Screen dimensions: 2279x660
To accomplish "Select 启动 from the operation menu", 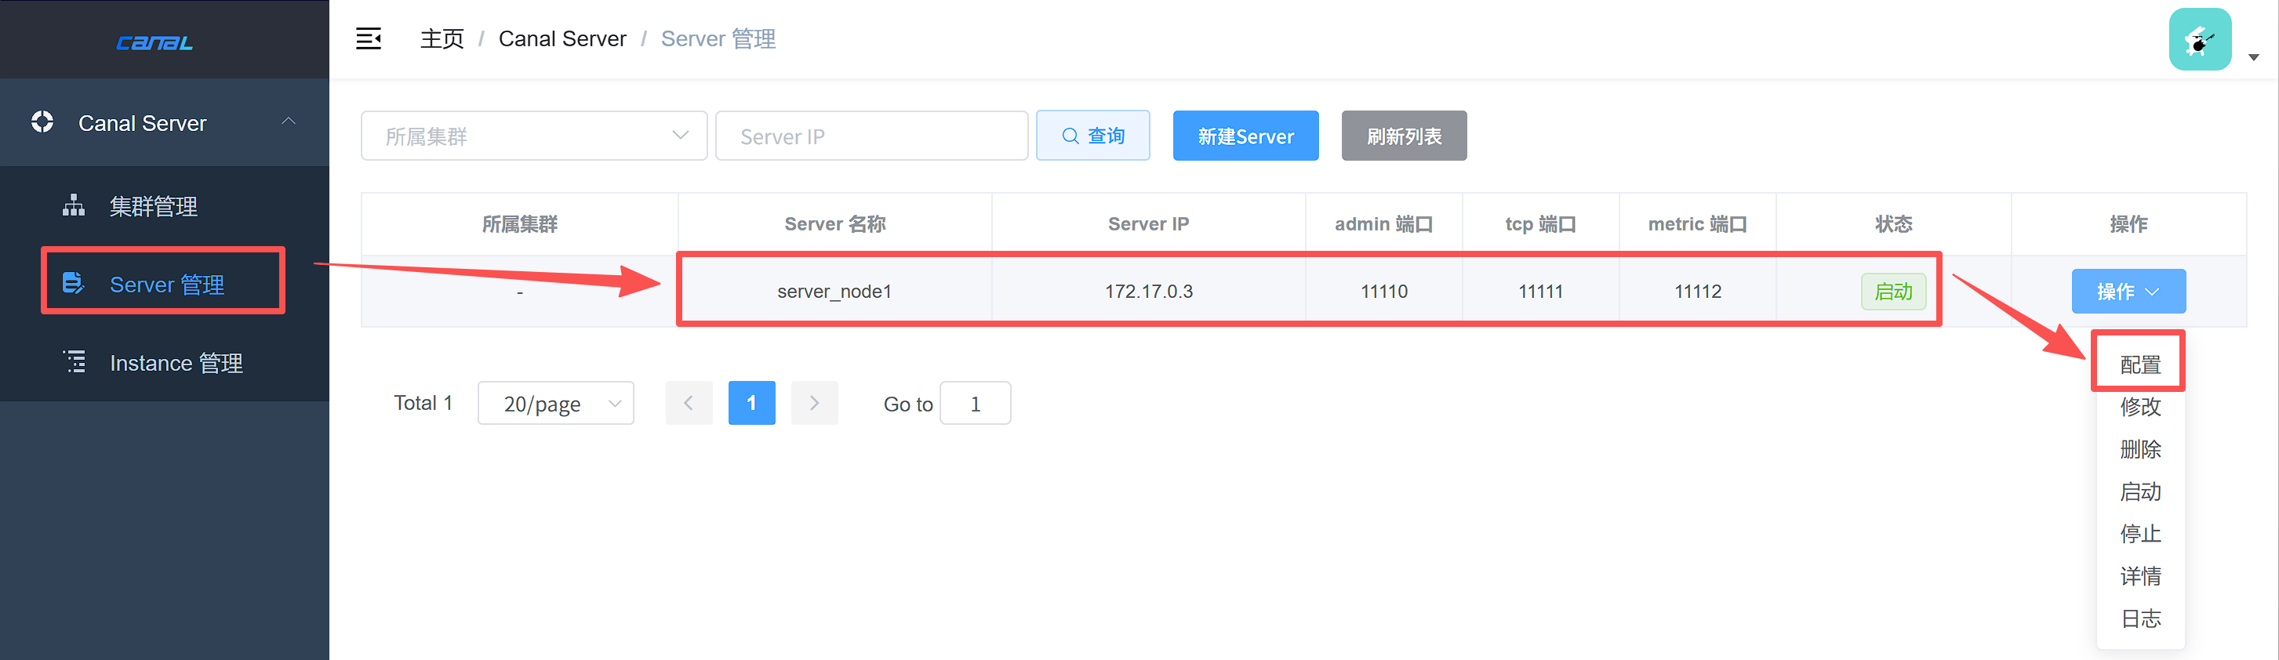I will pyautogui.click(x=2140, y=492).
